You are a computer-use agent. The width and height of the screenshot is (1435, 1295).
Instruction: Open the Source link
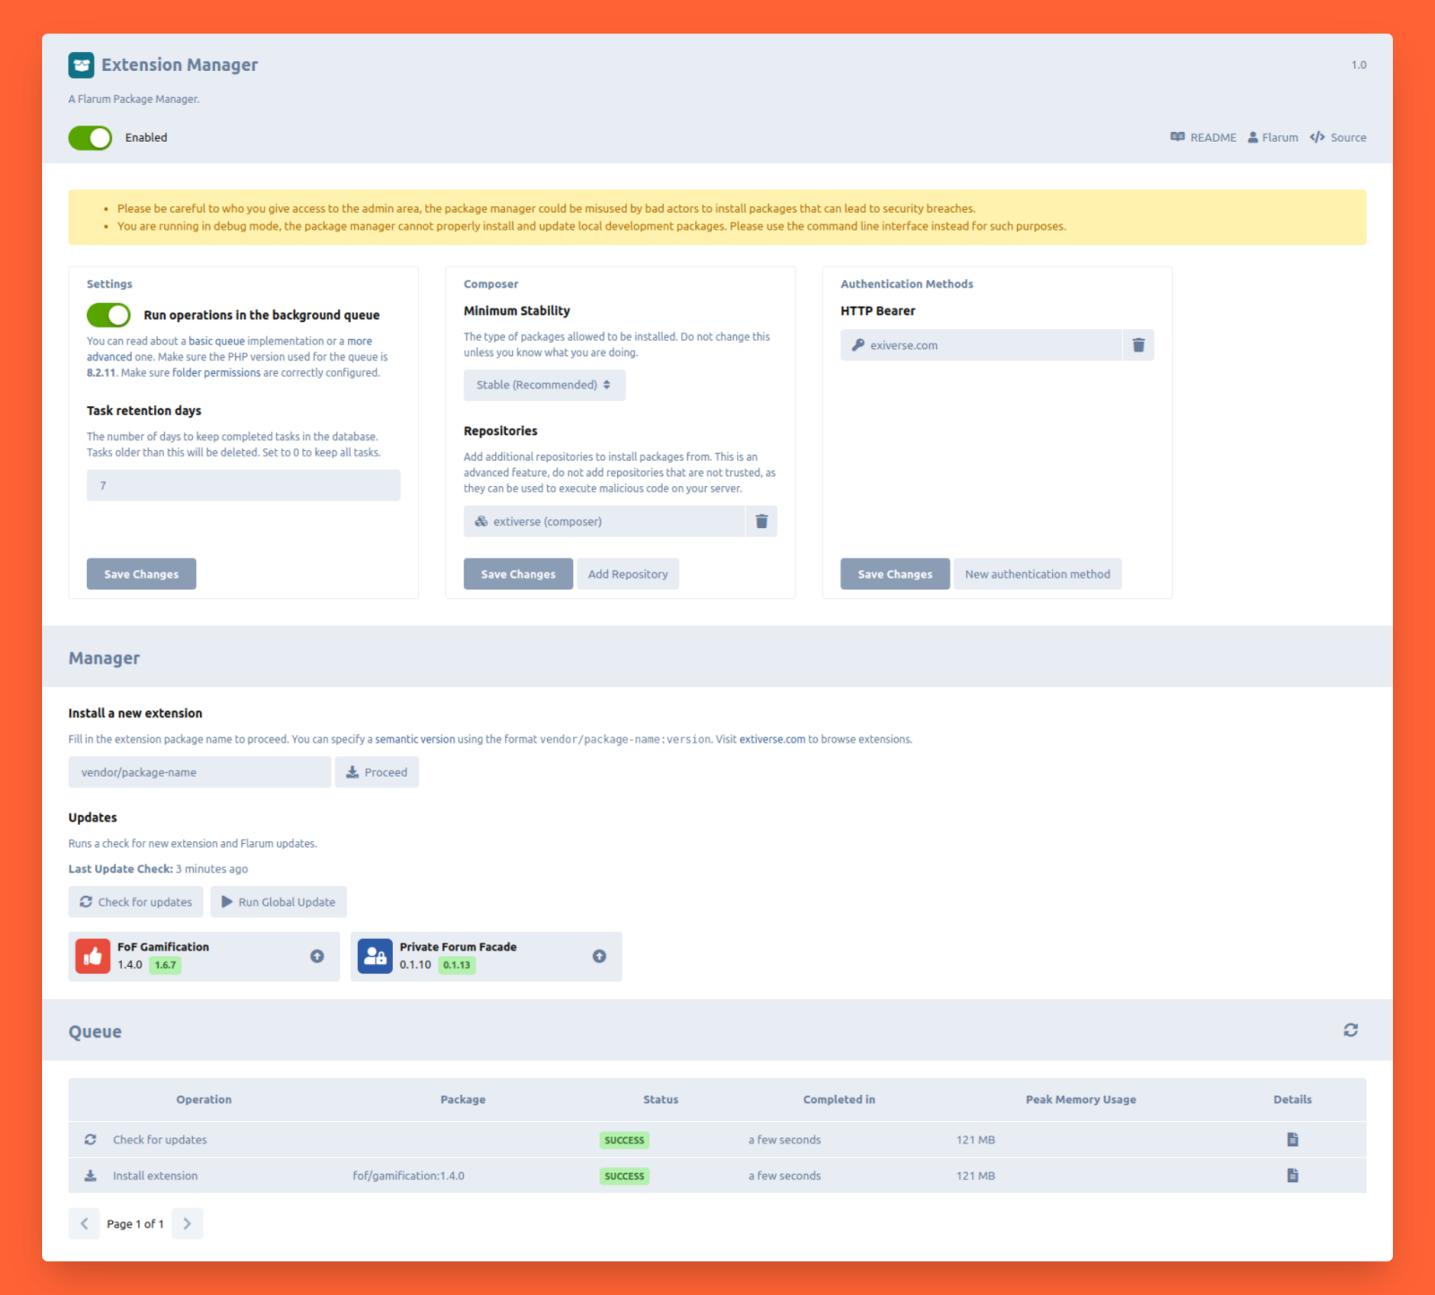tap(1338, 137)
